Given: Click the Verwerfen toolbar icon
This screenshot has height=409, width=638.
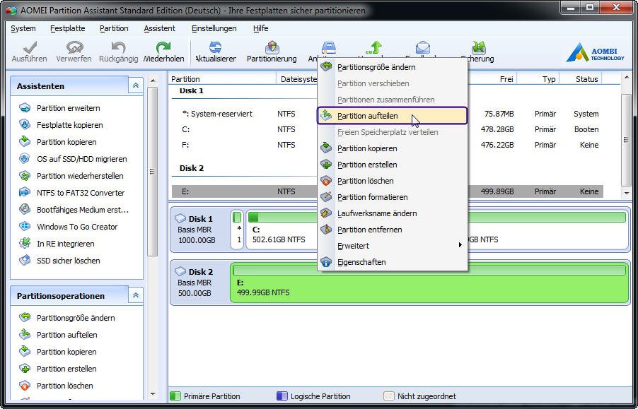Looking at the screenshot, I should point(74,47).
